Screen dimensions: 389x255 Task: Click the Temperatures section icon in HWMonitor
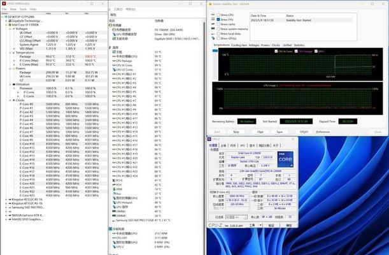click(x=14, y=53)
